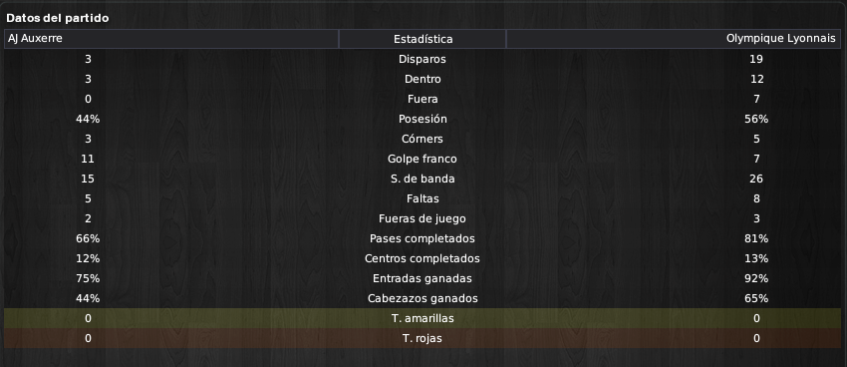Select the Fueras de juego row

[423, 218]
